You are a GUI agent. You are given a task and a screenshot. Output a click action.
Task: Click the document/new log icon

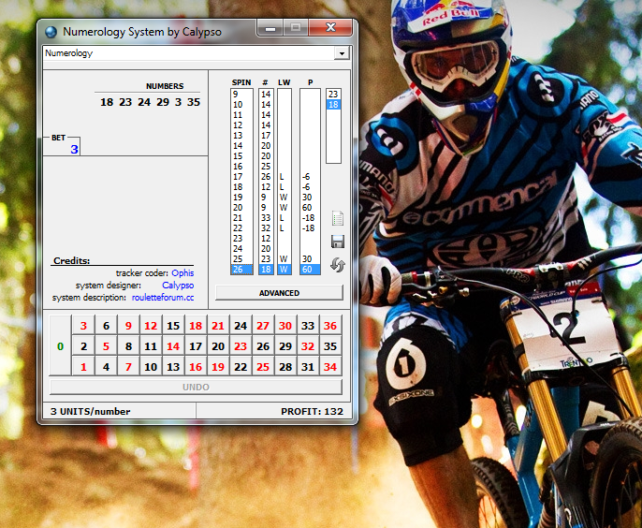[337, 218]
